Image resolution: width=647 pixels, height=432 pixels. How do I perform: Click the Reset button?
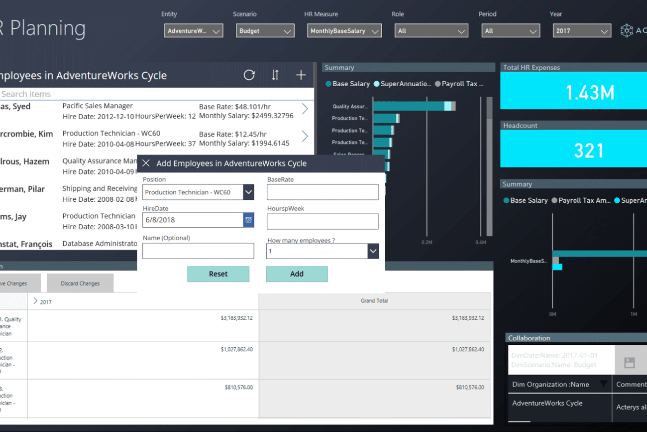pos(218,274)
